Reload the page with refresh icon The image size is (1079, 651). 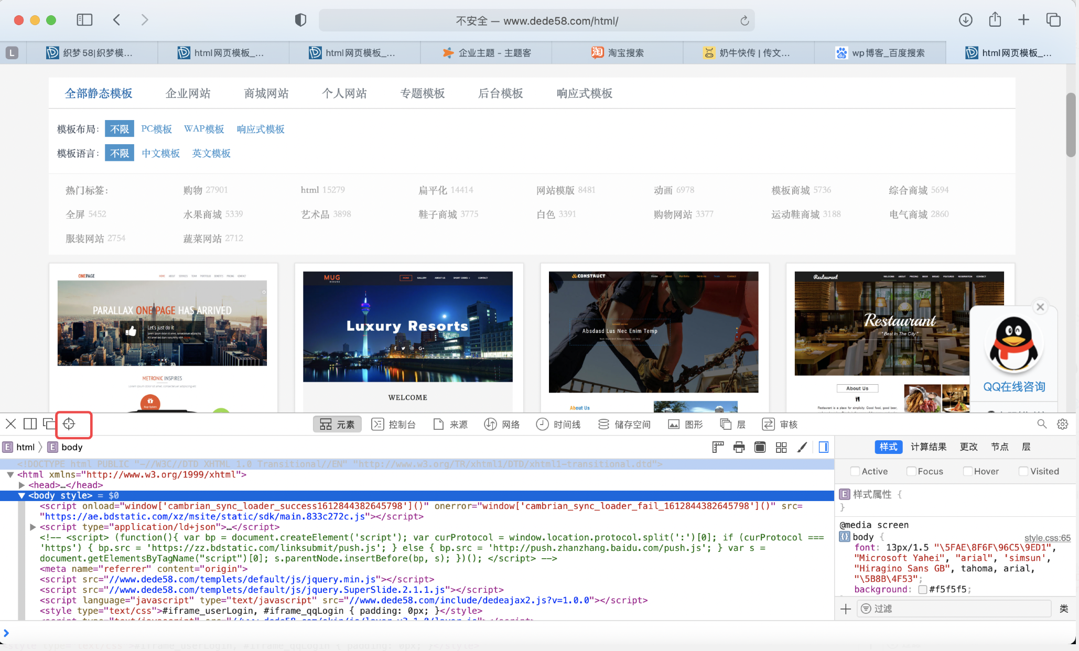744,21
